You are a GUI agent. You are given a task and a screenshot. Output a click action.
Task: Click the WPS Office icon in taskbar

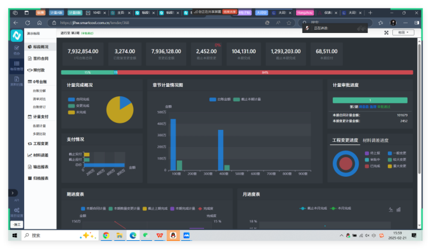click(160, 236)
